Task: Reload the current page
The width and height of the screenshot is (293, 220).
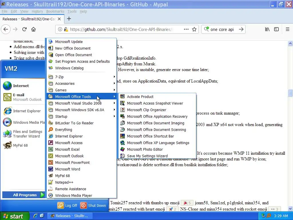Action: point(24,30)
